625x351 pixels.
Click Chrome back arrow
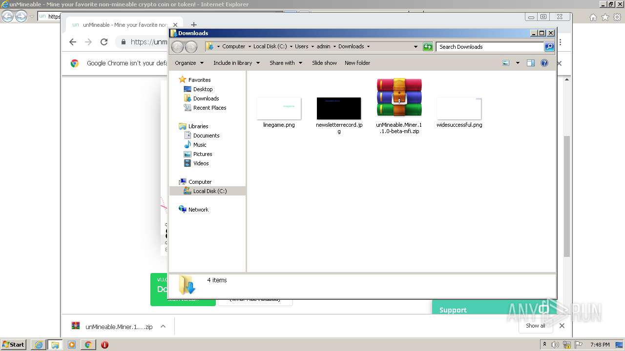click(73, 42)
